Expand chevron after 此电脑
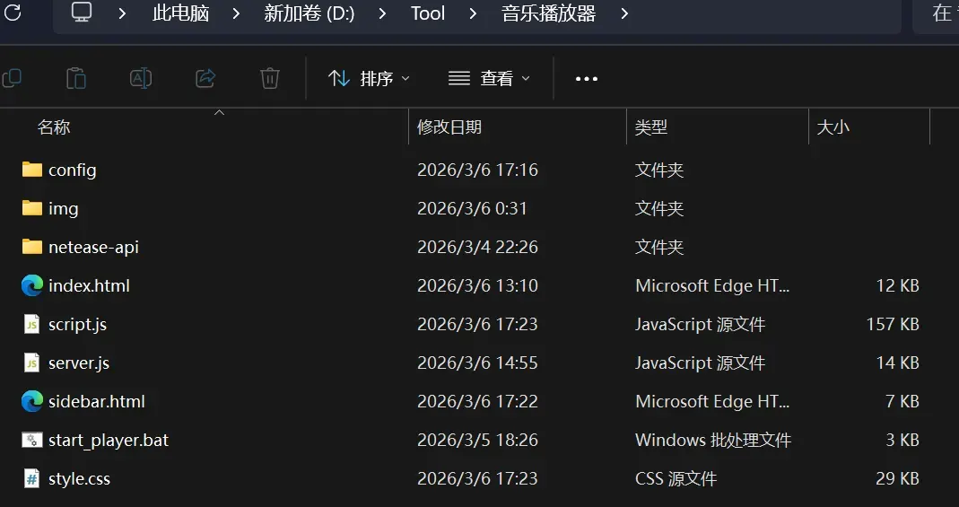Screen dimensions: 959x507 [236, 13]
